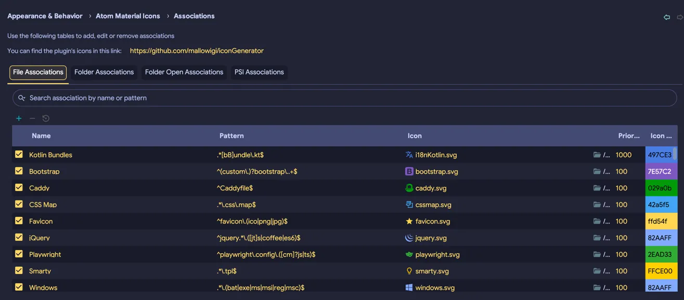Go to Appearance & Behavior breadcrumb

point(45,16)
